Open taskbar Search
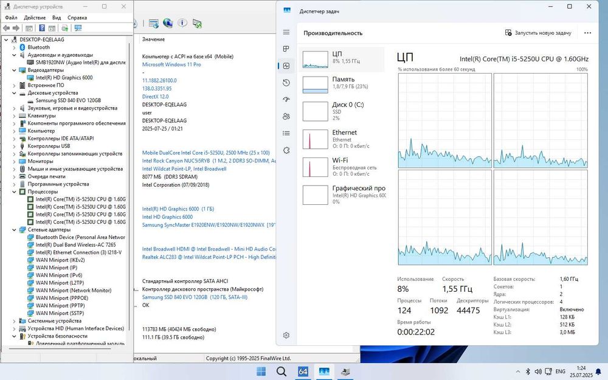 (282, 371)
